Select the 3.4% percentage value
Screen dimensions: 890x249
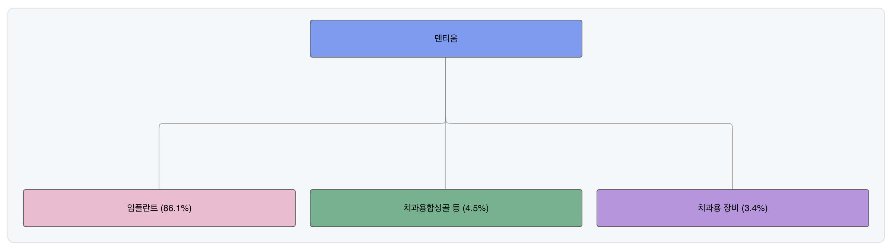[x=754, y=208]
